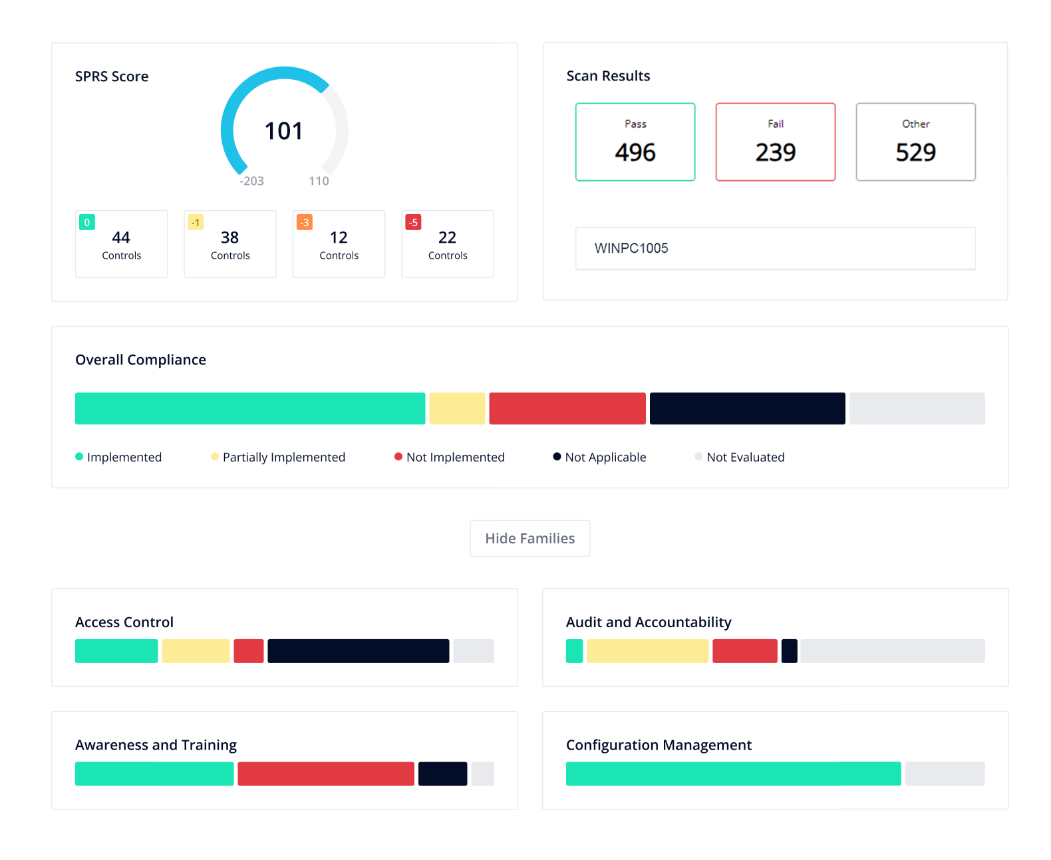Click the Audit and Accountability family title
1051x860 pixels.
(x=649, y=622)
